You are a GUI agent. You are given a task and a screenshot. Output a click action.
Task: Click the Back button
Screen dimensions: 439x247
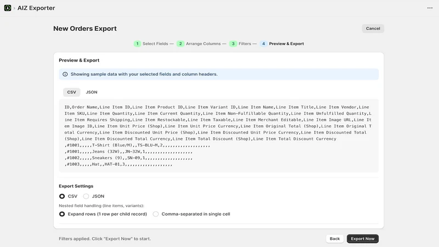point(335,239)
